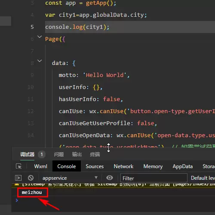Switch to the Sources tab

pyautogui.click(x=95, y=166)
